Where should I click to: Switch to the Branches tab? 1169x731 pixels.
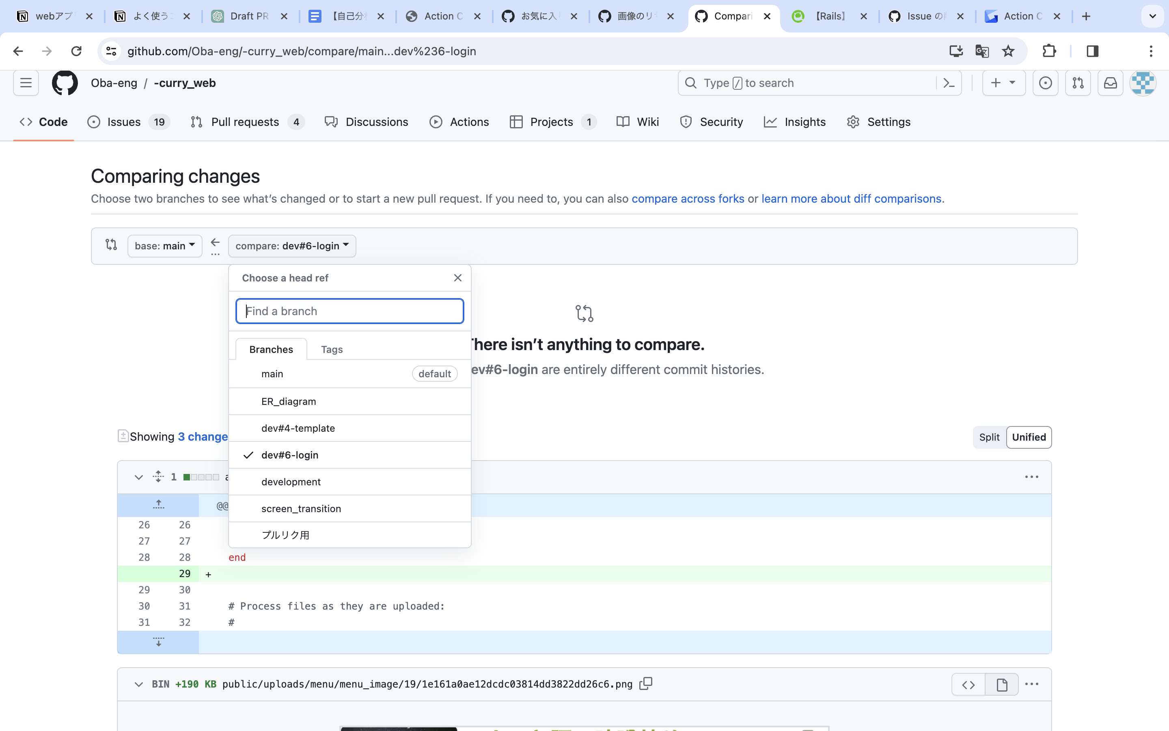[x=271, y=349]
